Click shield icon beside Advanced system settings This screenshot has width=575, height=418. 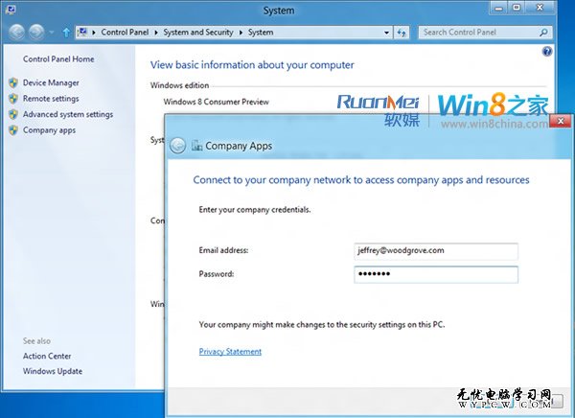pyautogui.click(x=13, y=114)
